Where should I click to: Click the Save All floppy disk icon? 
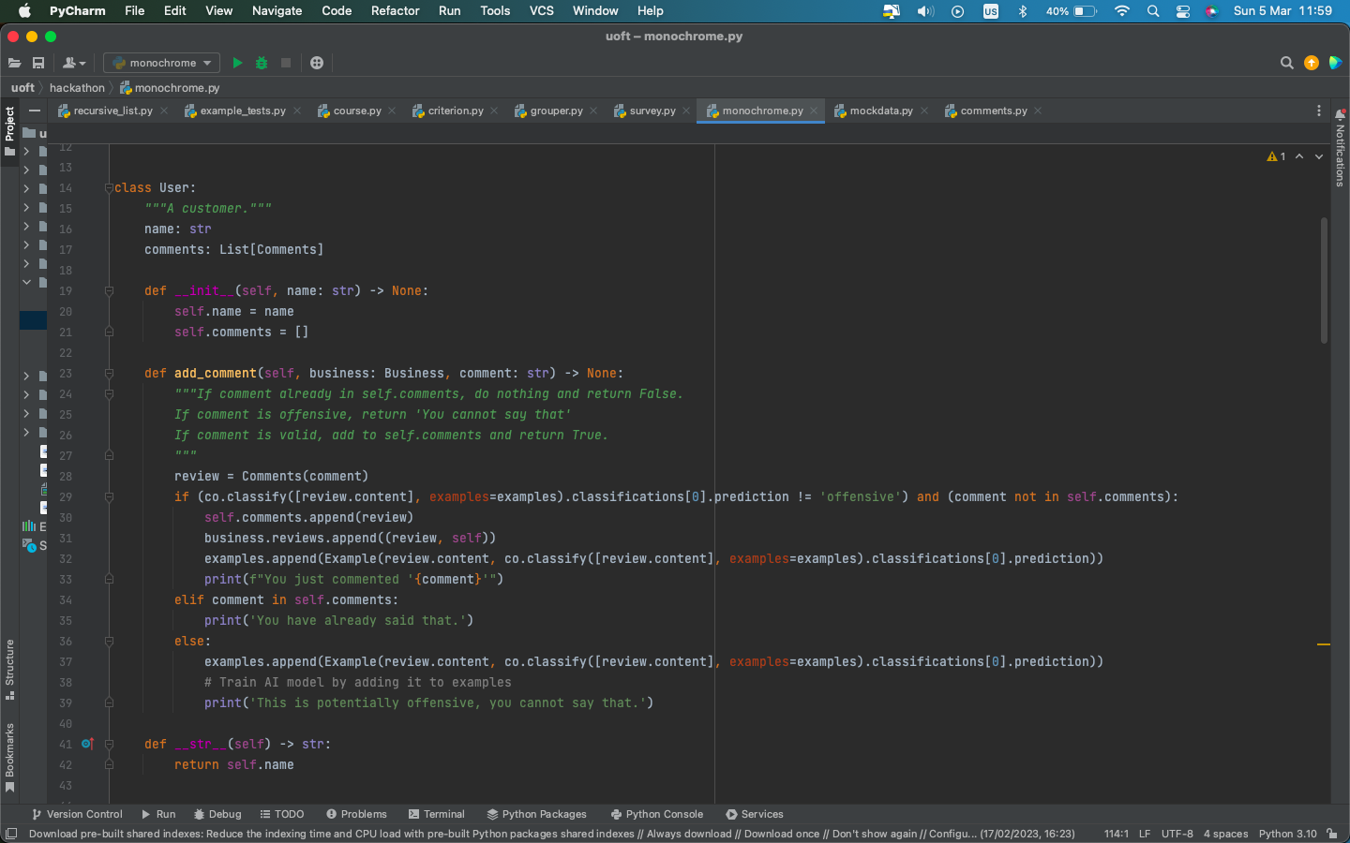click(38, 63)
